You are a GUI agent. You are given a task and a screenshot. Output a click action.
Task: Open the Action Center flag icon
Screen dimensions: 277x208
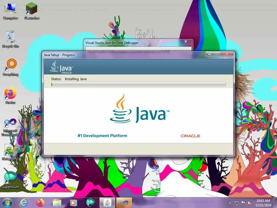pyautogui.click(x=243, y=203)
